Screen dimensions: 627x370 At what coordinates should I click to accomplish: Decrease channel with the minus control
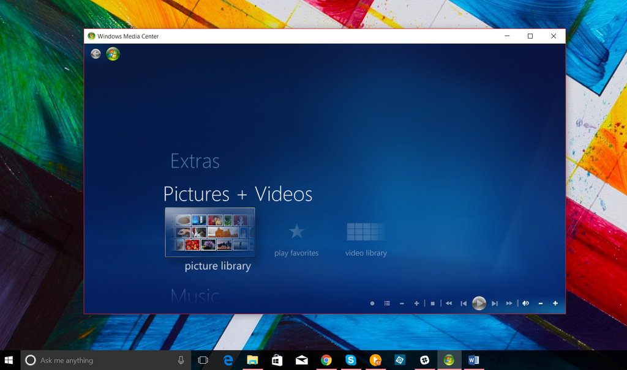pos(402,303)
